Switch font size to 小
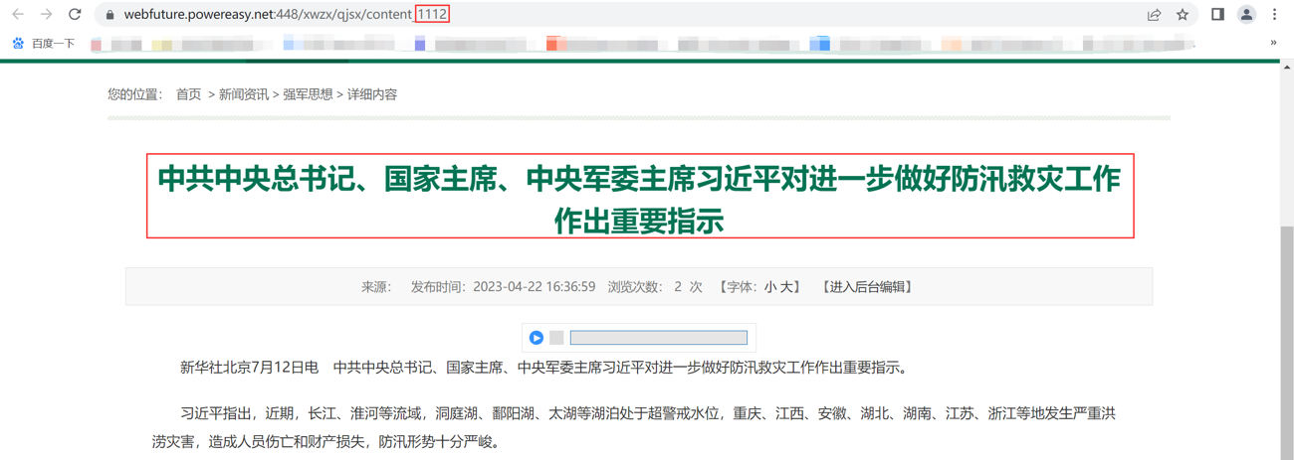Screen dimensions: 1294x460 [769, 287]
